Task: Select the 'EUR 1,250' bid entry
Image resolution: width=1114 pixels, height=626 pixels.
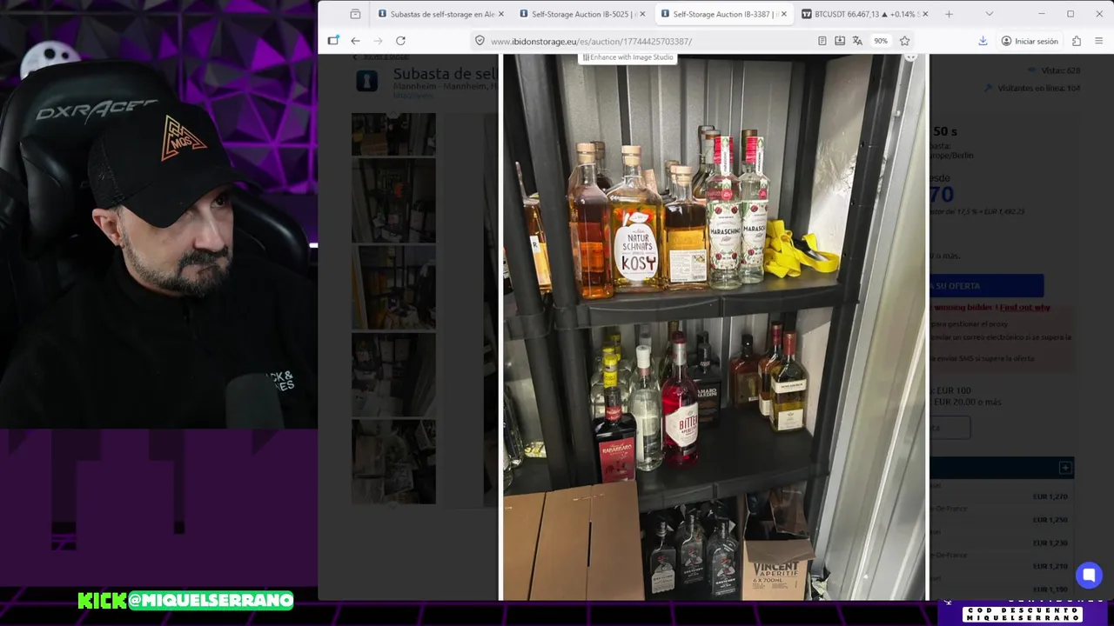Action: tap(1050, 520)
